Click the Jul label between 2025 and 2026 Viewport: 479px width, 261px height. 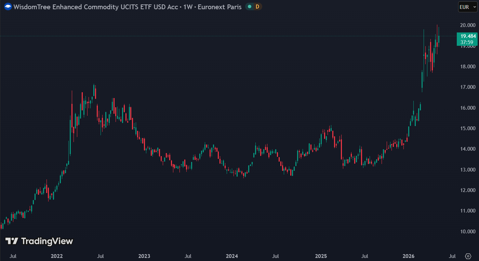point(365,256)
